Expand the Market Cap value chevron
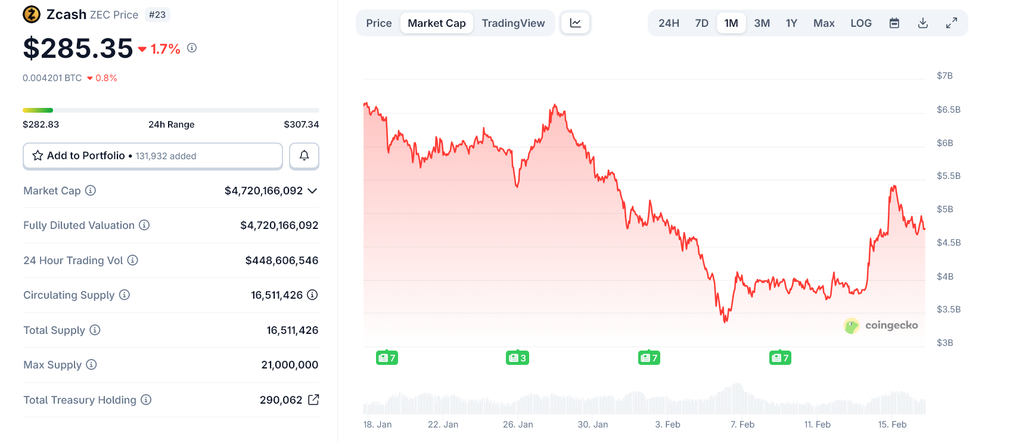The height and width of the screenshot is (443, 1016). click(312, 191)
